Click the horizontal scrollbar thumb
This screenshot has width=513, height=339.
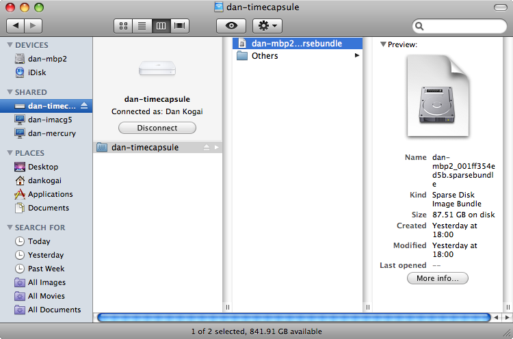294,317
